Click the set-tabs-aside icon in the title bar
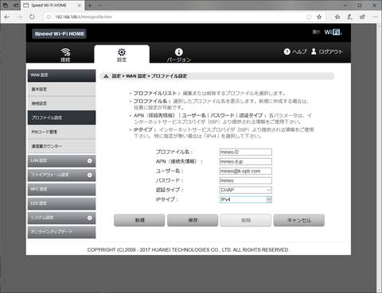The image size is (382, 293). [16, 6]
